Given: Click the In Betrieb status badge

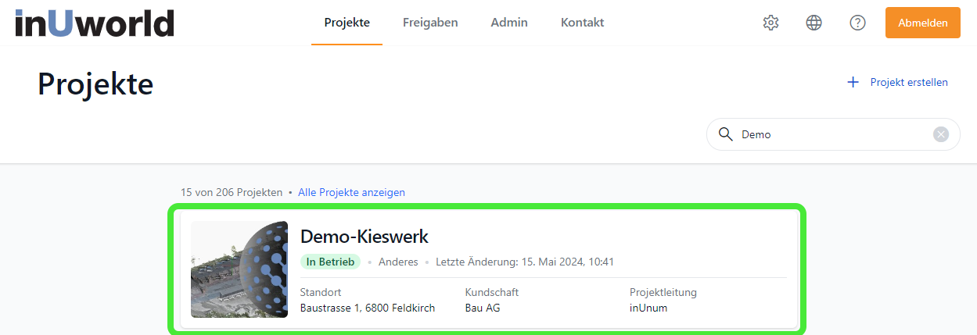Looking at the screenshot, I should pyautogui.click(x=330, y=262).
